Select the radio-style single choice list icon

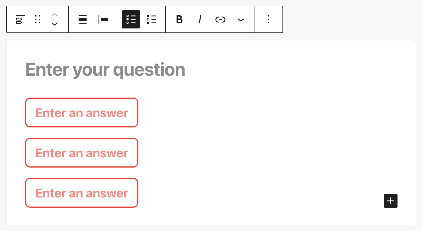pos(131,19)
